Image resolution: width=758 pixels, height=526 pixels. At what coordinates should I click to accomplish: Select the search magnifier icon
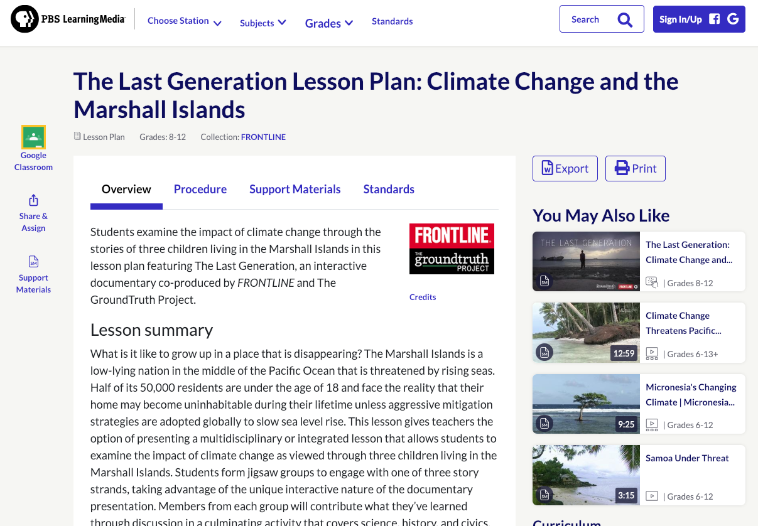pos(625,19)
